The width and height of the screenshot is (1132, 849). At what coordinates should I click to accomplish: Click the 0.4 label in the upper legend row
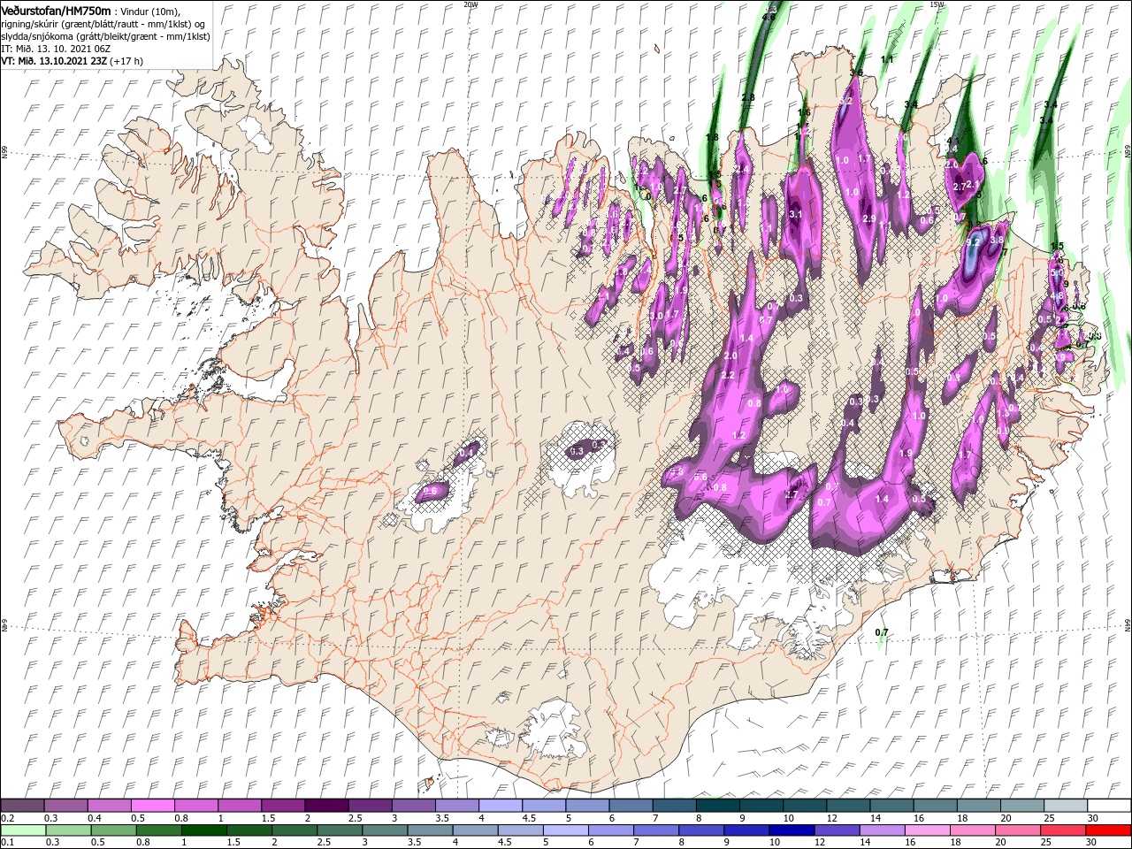[x=95, y=818]
